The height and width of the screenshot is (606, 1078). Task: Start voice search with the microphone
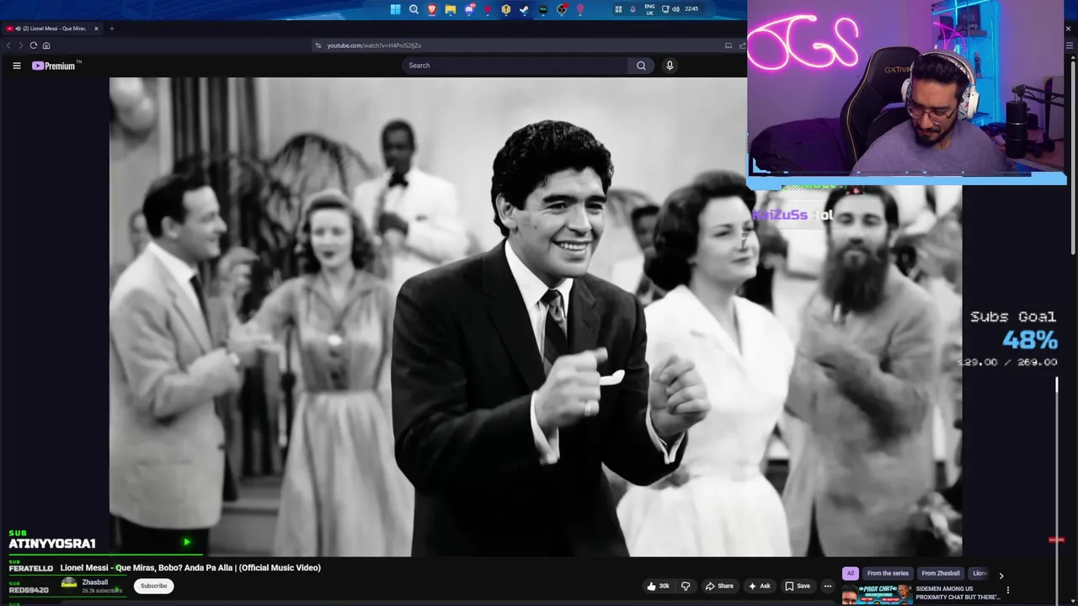[x=670, y=66]
